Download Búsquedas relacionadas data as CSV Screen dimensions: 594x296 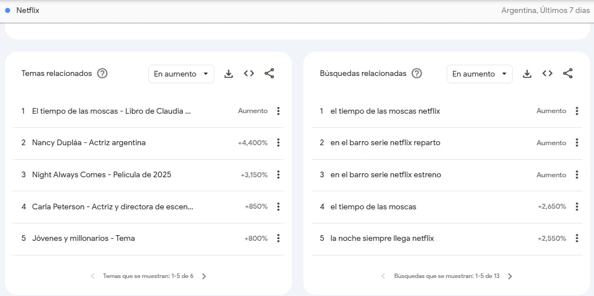pos(527,74)
